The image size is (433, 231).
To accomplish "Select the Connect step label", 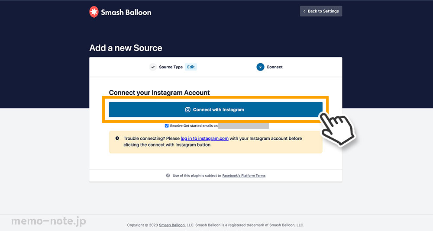I will pos(275,67).
